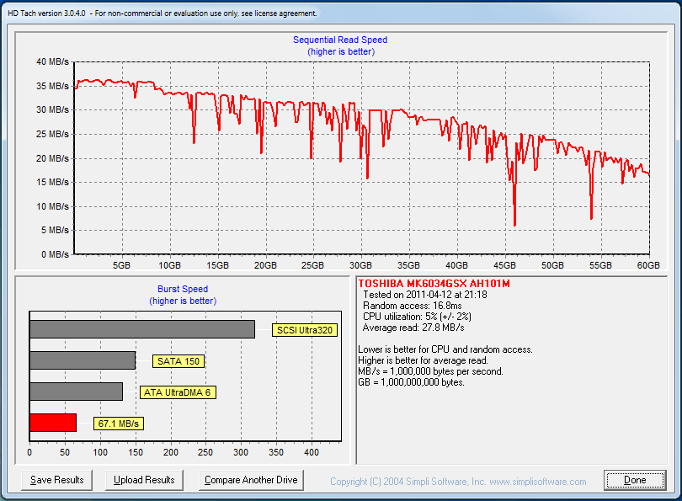
Task: Click the Average read 27.8 MB/s line
Action: pos(413,328)
